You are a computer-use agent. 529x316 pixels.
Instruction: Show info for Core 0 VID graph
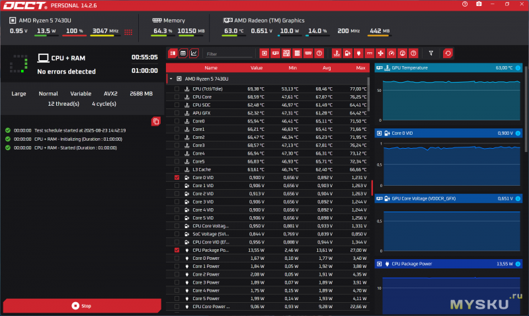518,134
